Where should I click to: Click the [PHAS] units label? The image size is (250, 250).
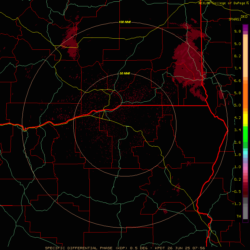235,19
